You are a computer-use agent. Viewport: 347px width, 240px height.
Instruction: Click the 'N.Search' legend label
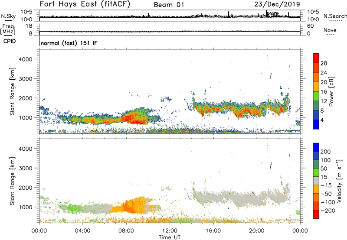(335, 16)
